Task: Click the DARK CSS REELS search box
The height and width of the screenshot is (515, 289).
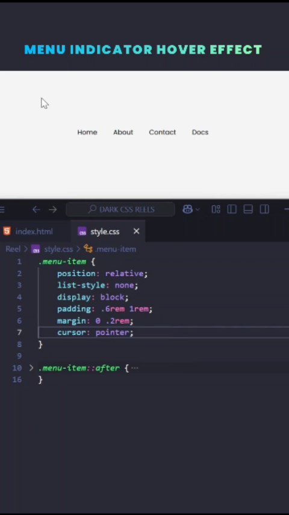Action: (120, 209)
